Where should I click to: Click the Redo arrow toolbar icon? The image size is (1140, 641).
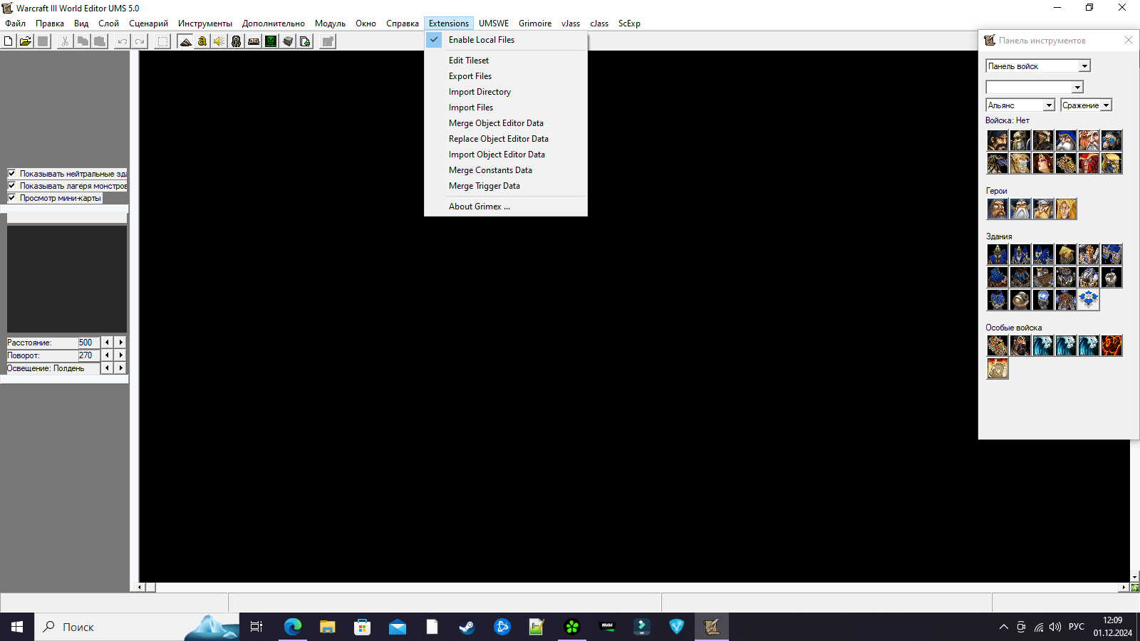pyautogui.click(x=140, y=41)
